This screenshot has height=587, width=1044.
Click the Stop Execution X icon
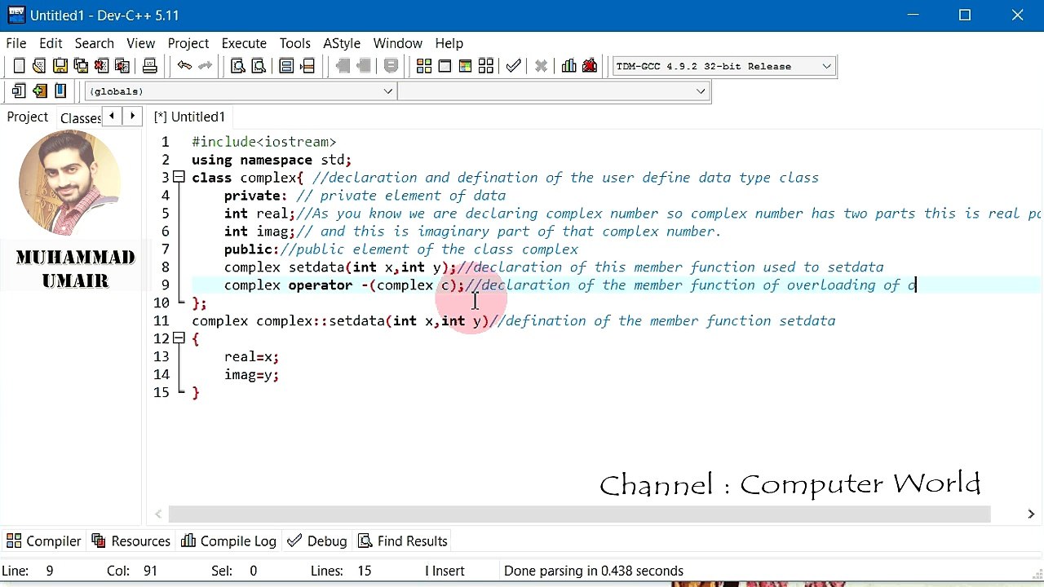[x=541, y=66]
